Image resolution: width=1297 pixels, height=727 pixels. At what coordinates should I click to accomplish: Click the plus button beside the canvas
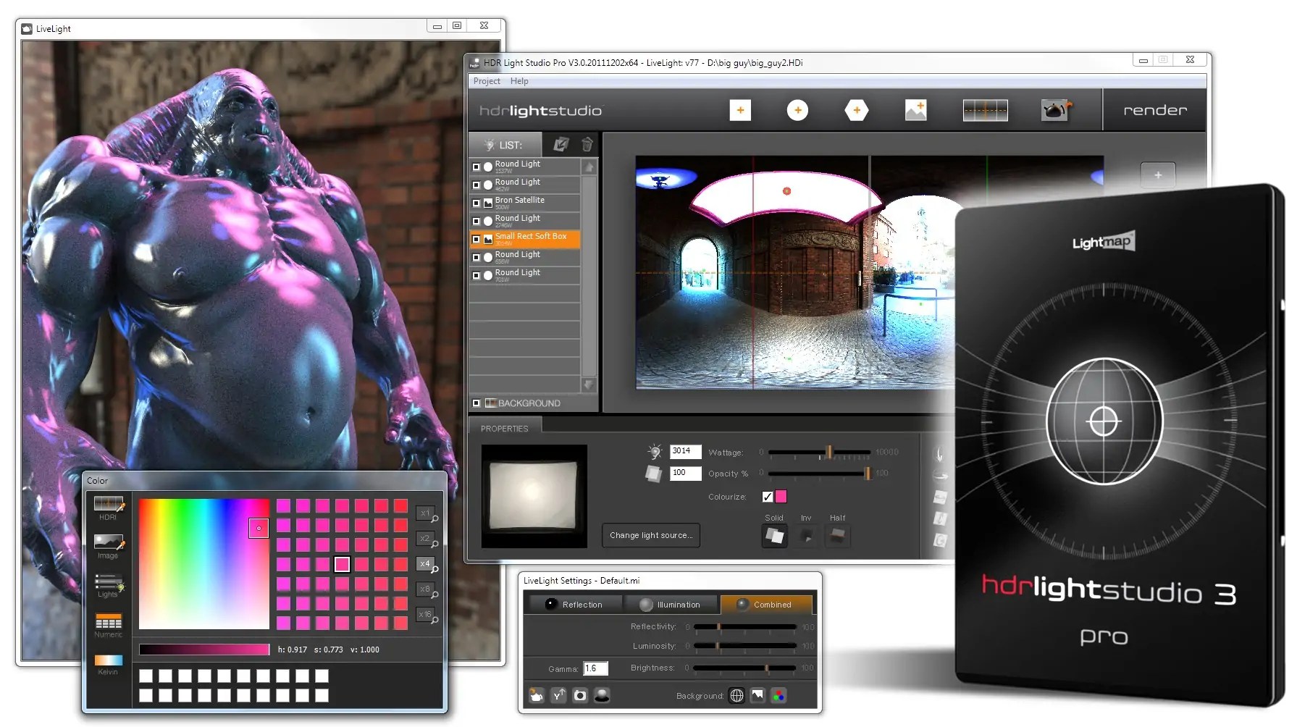point(1158,175)
